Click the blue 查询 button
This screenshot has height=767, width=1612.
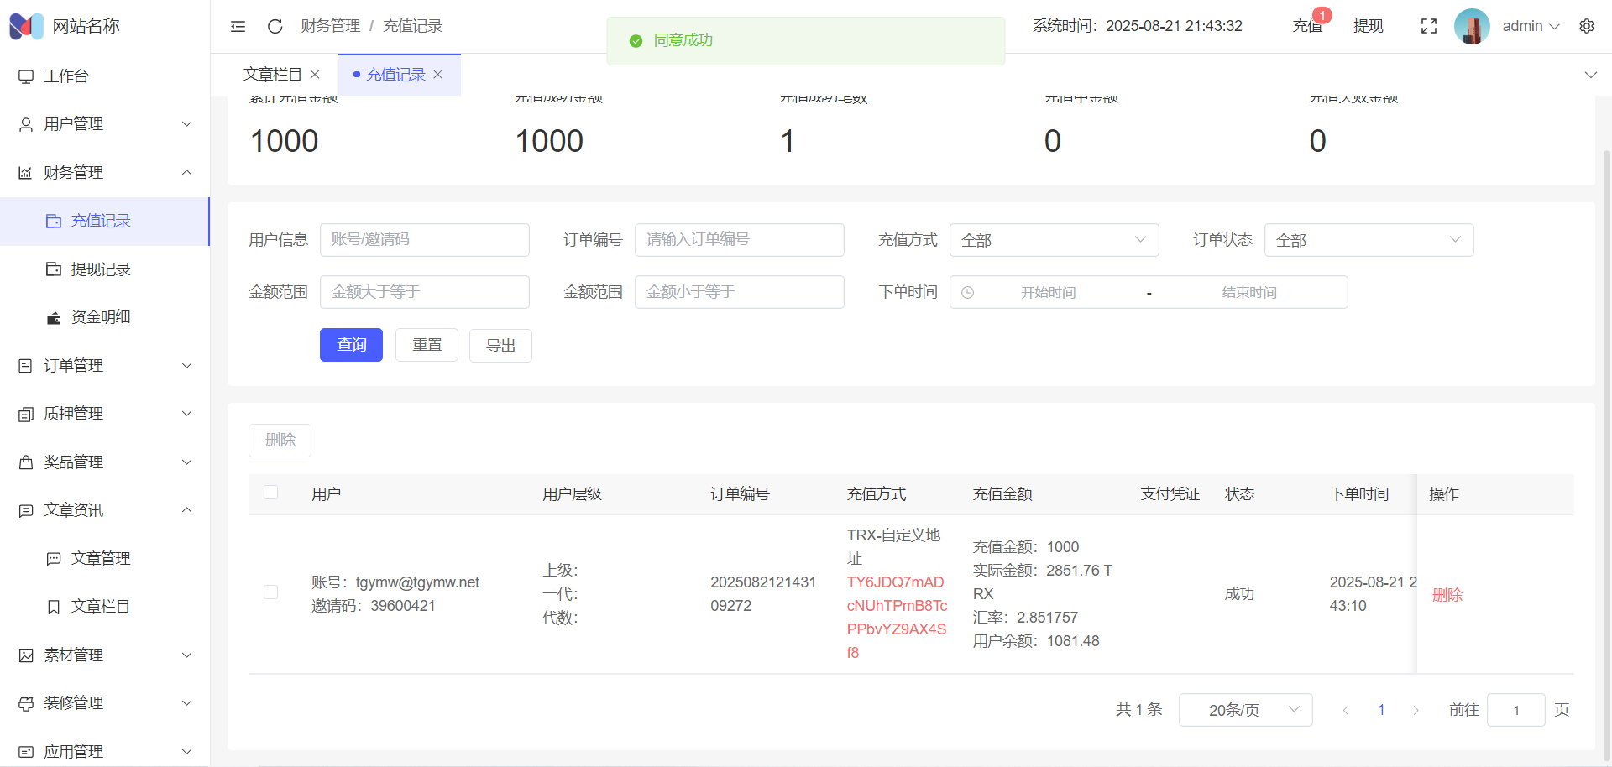tap(351, 345)
